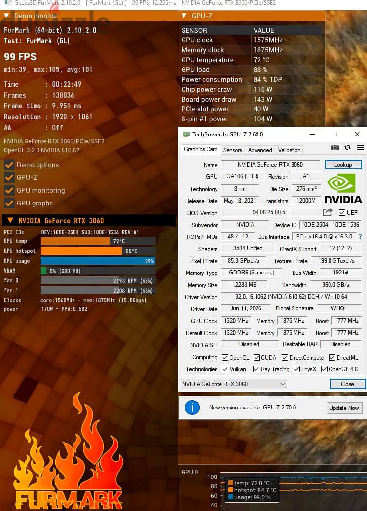Switch to the Validation tab
The height and width of the screenshot is (511, 367).
[289, 150]
